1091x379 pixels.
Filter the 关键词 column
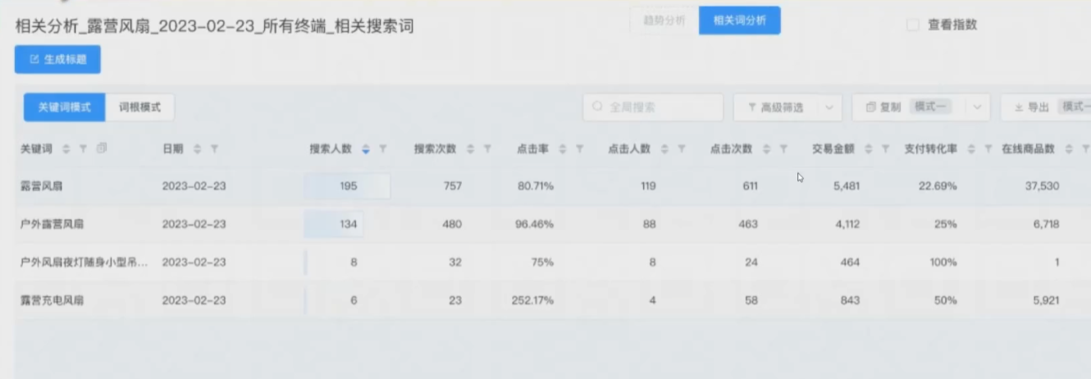click(x=82, y=148)
